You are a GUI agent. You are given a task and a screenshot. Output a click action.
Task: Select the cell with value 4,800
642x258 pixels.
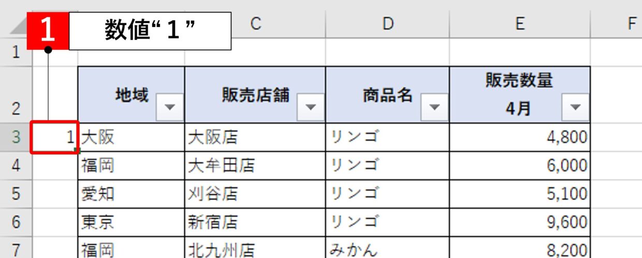[520, 138]
